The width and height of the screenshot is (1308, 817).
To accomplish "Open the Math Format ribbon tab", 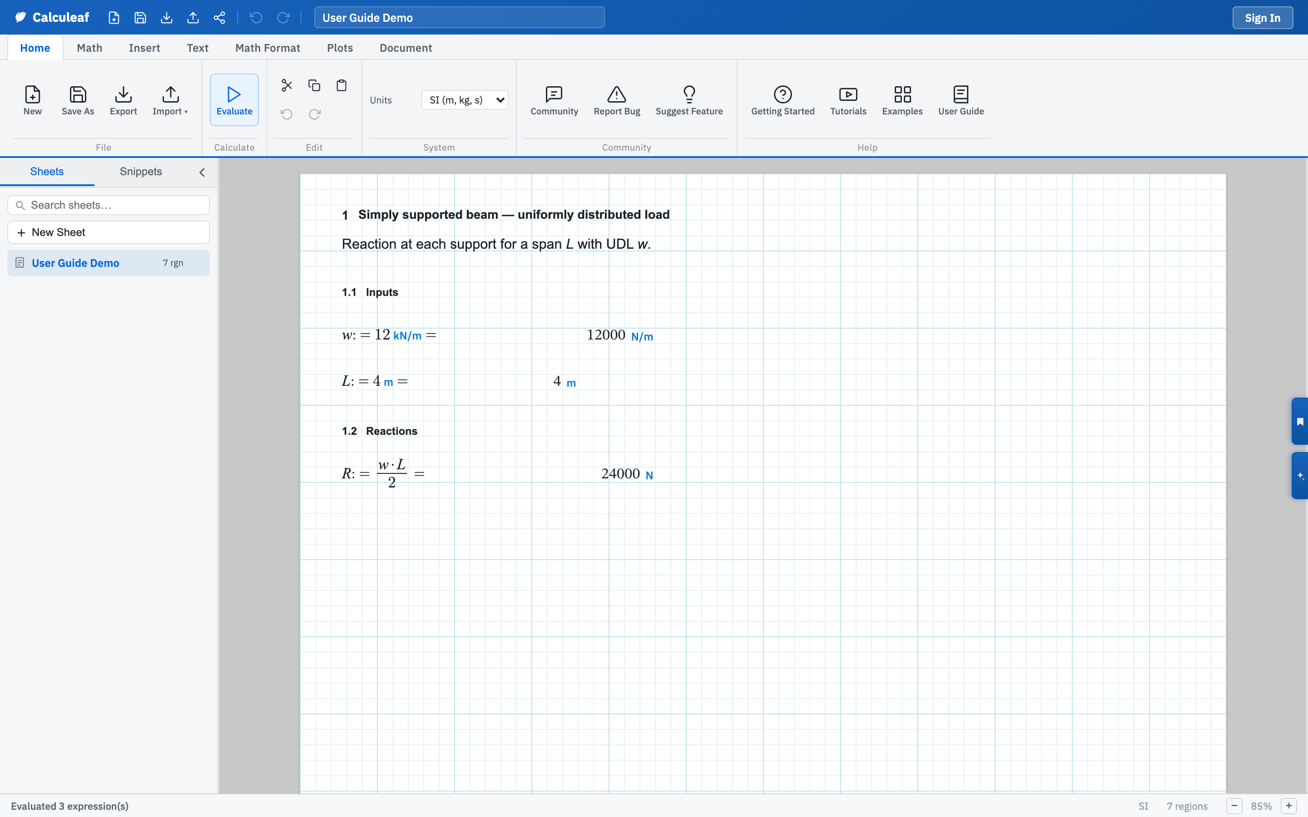I will click(268, 48).
